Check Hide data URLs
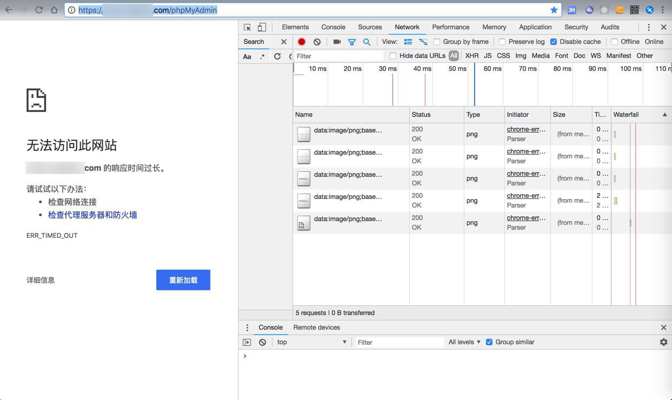This screenshot has height=400, width=672. tap(393, 56)
